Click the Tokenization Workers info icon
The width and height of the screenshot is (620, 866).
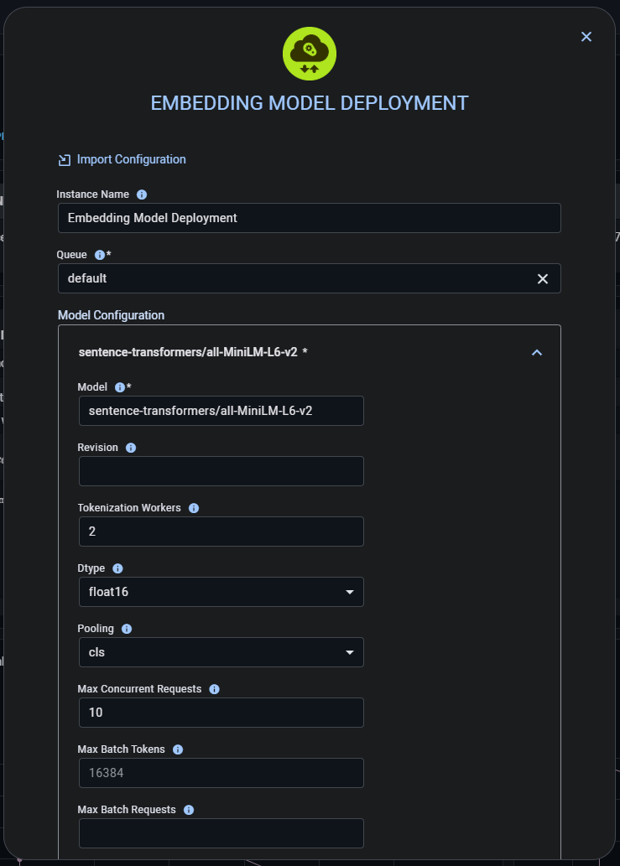pyautogui.click(x=194, y=507)
